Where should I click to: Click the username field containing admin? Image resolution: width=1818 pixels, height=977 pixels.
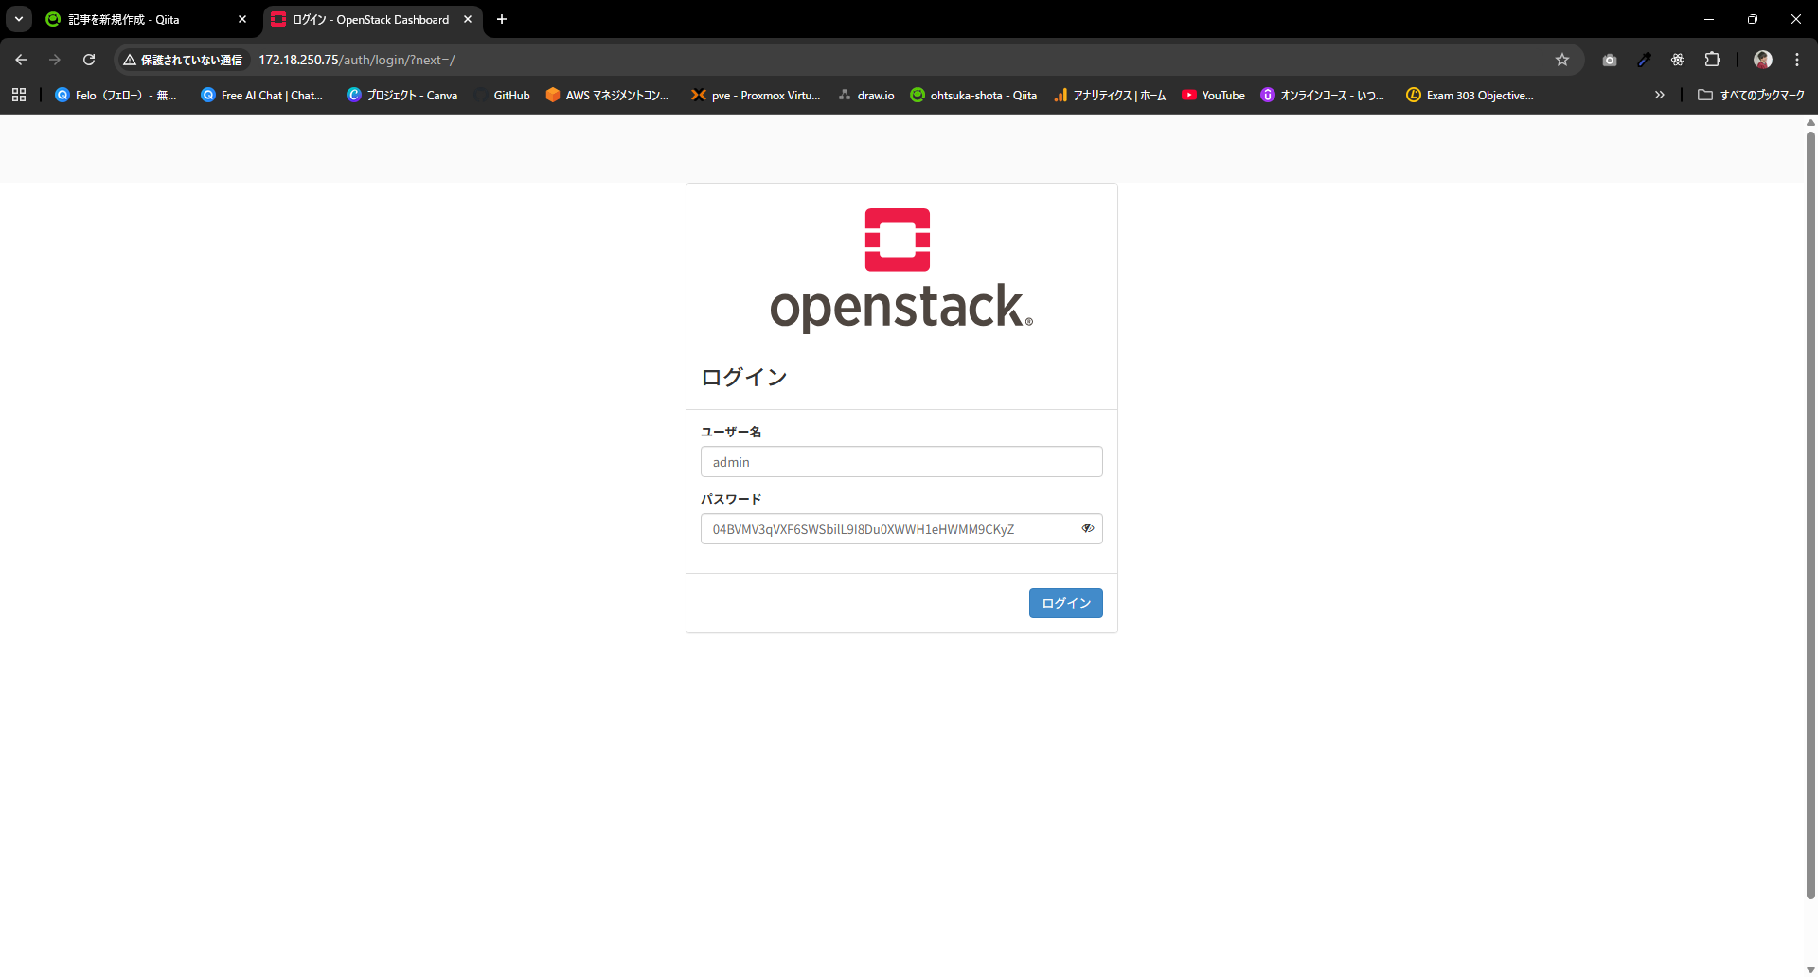pos(901,462)
